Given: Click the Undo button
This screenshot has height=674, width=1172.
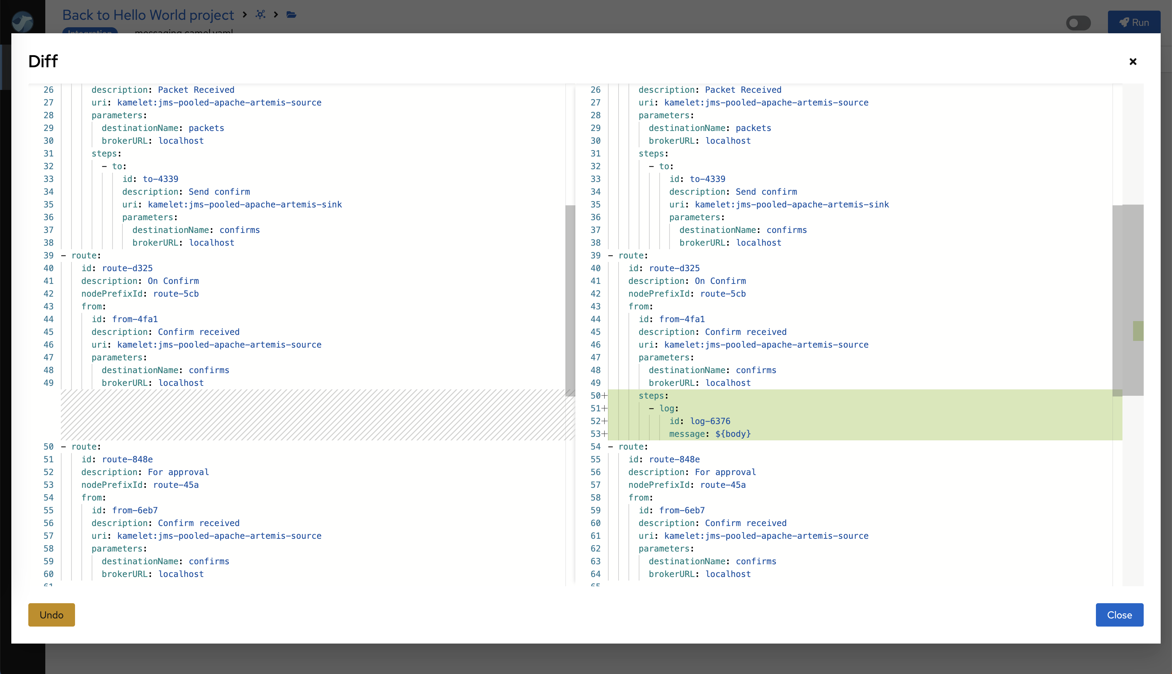Looking at the screenshot, I should 51,615.
